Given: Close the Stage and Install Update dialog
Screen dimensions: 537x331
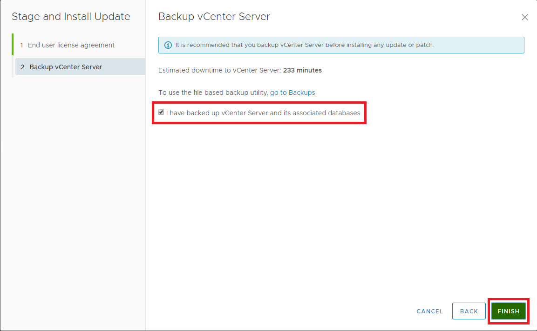Looking at the screenshot, I should (x=524, y=17).
